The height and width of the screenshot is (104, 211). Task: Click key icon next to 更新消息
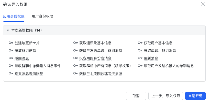tap(140, 58)
